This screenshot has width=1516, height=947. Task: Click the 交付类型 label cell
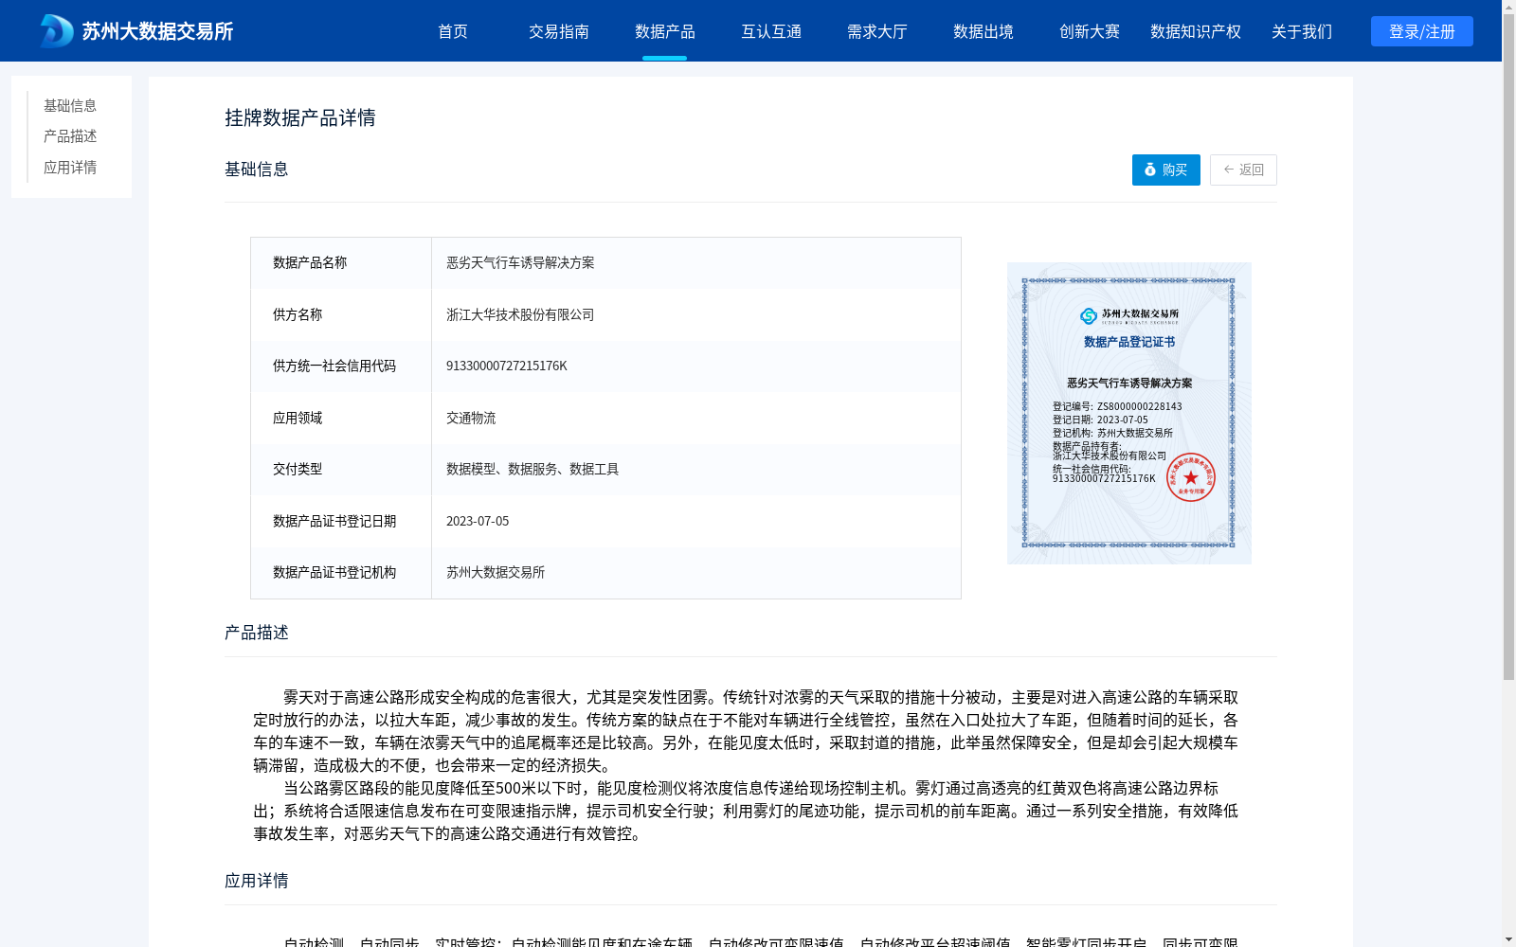341,469
